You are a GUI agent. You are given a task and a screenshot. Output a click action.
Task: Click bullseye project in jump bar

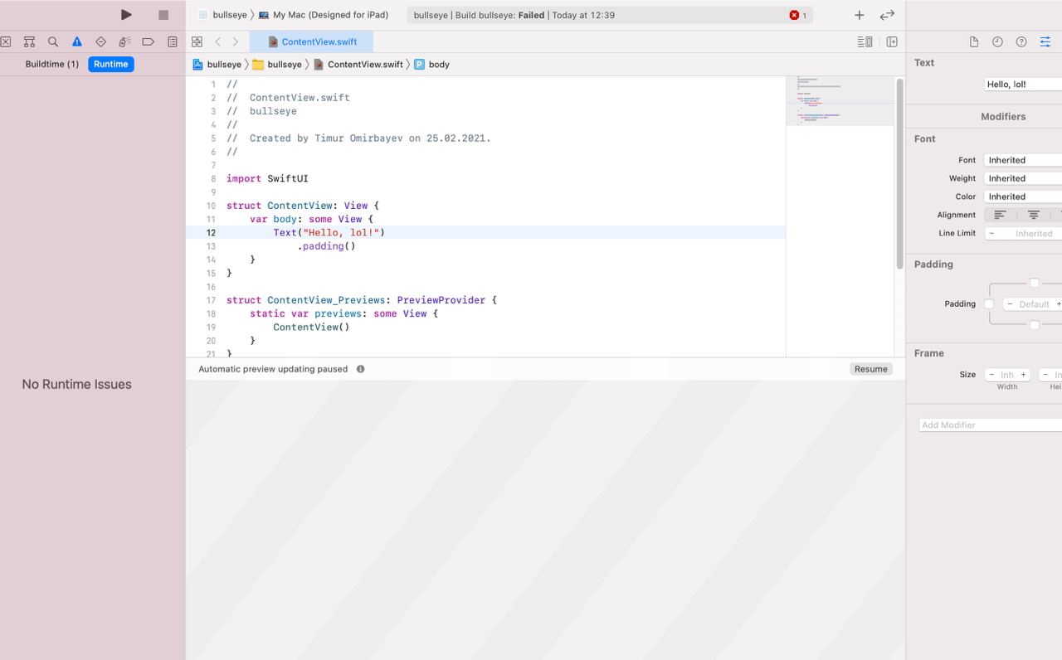(x=217, y=64)
